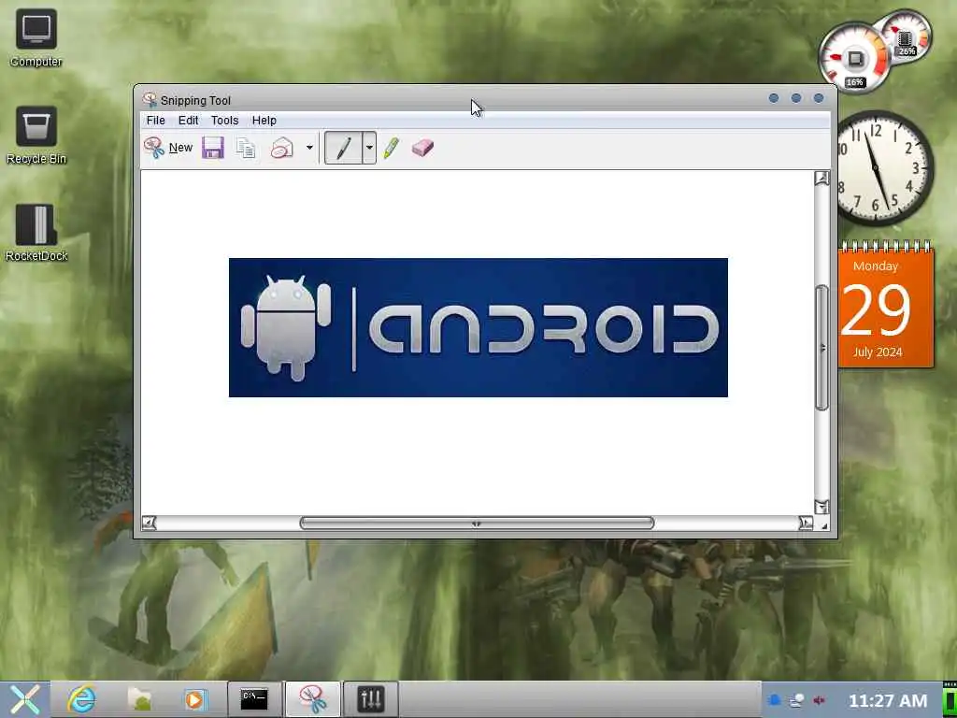Screen dimensions: 957x718
Task: Select the Computer desktop icon
Action: click(36, 37)
